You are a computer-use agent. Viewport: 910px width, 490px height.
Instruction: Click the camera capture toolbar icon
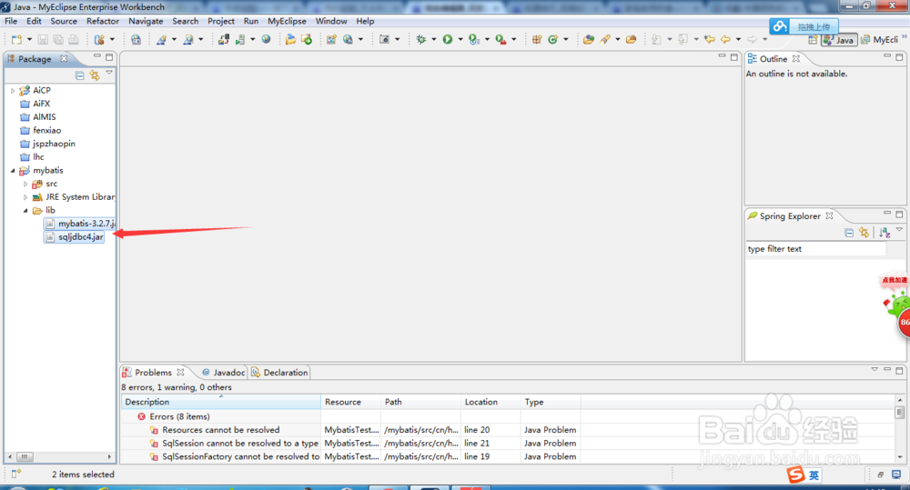tap(384, 39)
